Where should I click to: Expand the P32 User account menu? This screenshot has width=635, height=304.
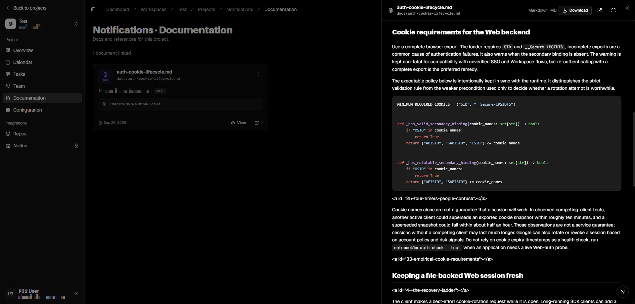pos(76,294)
